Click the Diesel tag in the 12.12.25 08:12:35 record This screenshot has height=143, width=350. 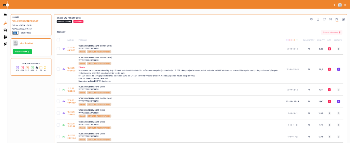[81, 52]
